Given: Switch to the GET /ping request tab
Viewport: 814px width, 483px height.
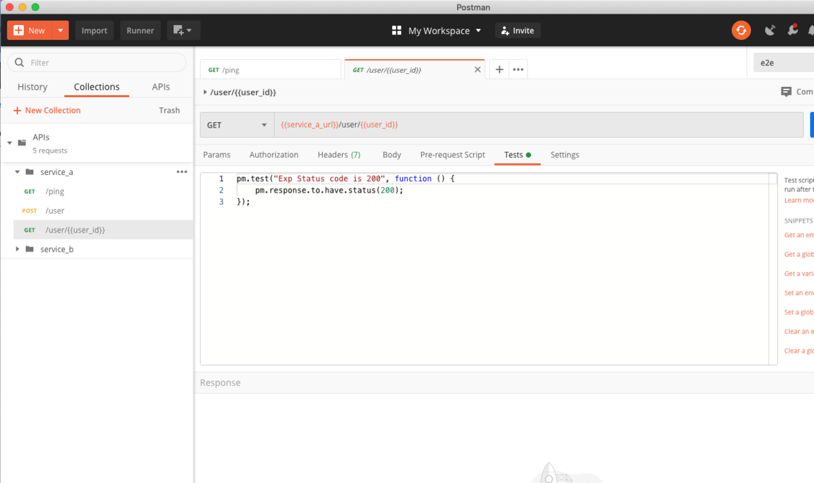Looking at the screenshot, I should [x=271, y=70].
